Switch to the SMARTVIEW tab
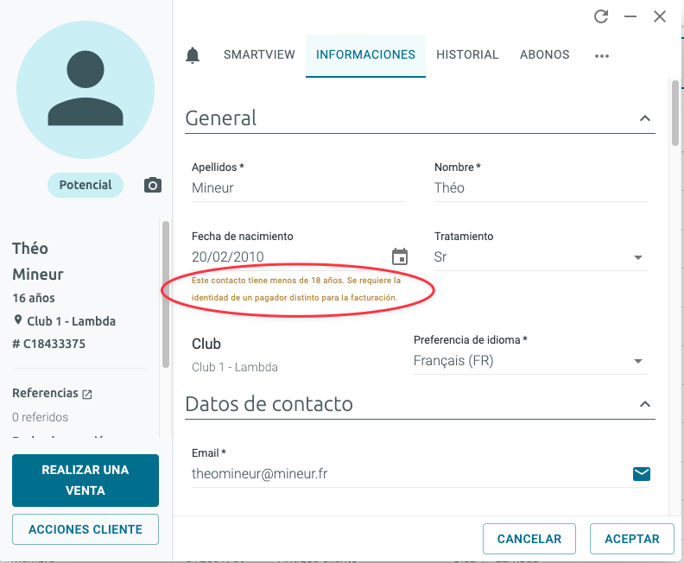684x563 pixels. click(259, 54)
